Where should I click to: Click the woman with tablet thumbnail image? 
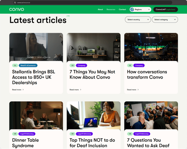tap(93, 115)
